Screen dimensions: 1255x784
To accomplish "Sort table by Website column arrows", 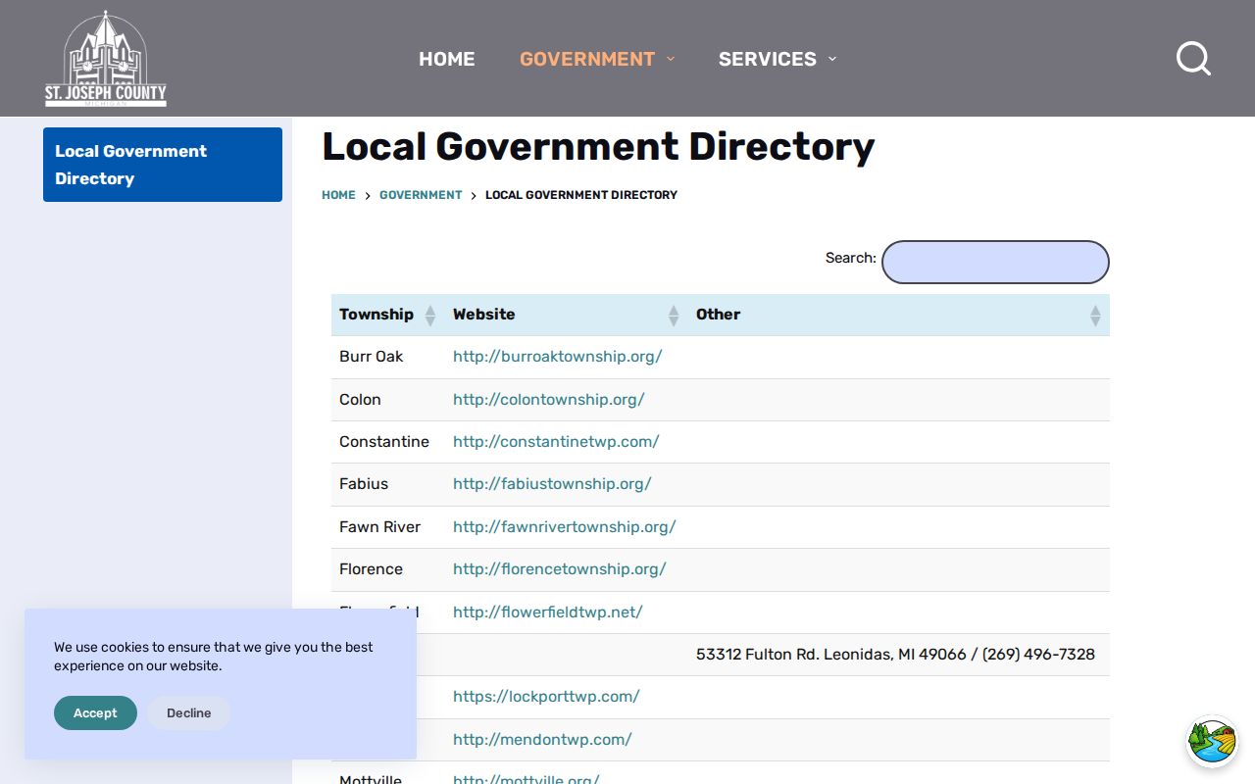I will click(674, 315).
